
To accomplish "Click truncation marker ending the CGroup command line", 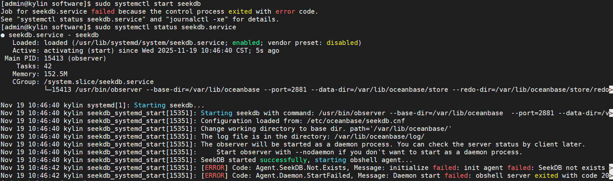I will click(611, 90).
